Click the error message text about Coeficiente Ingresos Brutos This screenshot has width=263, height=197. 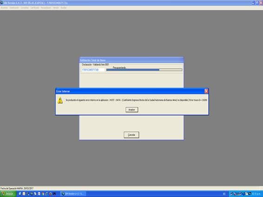tap(136, 100)
